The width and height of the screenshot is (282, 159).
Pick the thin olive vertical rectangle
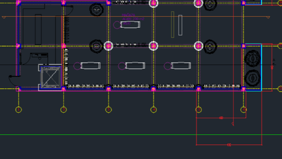(x=173, y=25)
